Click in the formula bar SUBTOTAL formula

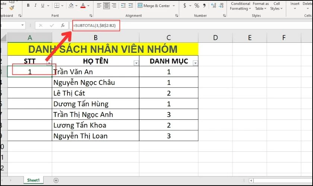(94, 26)
